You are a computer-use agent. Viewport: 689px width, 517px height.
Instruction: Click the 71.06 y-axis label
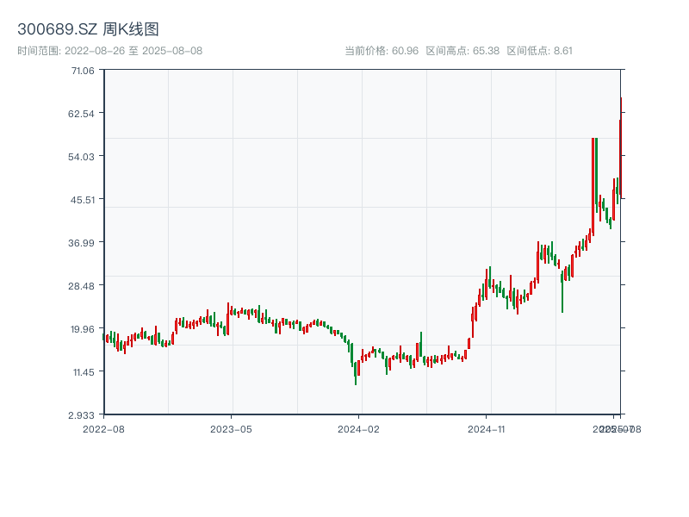[83, 70]
